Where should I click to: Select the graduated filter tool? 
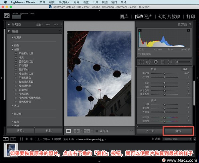point(163,62)
